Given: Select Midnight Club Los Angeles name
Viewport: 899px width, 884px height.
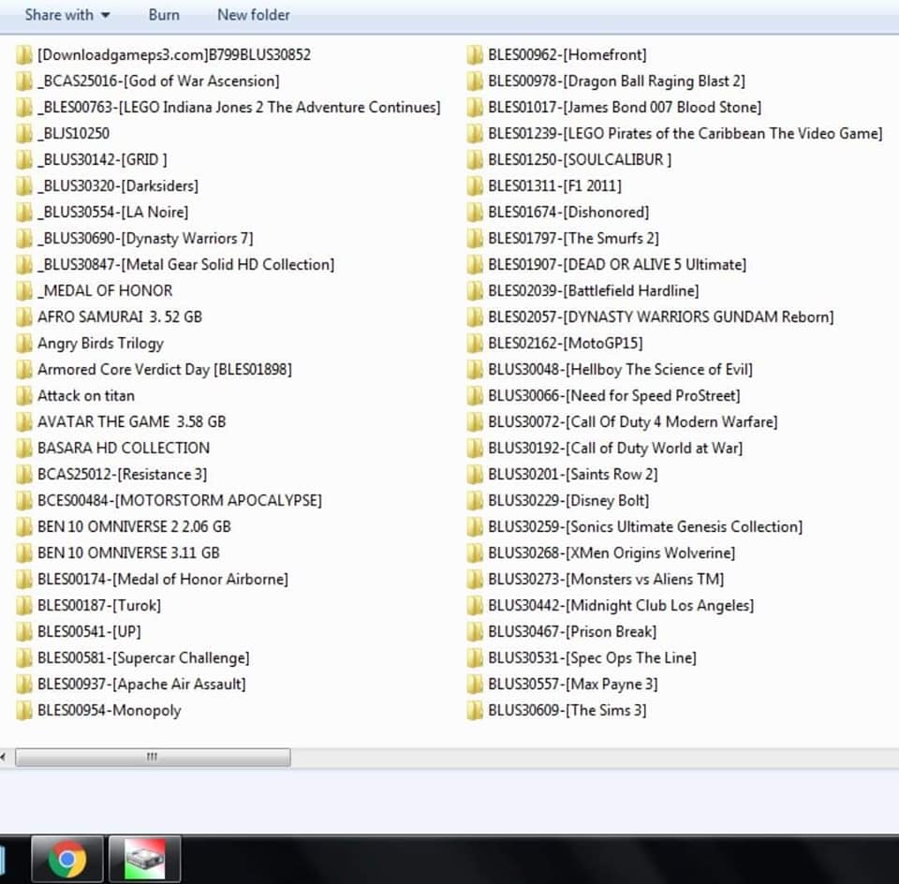Looking at the screenshot, I should [621, 606].
